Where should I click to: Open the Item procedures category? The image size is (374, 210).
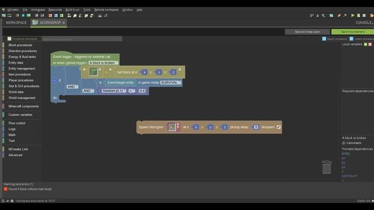pyautogui.click(x=19, y=75)
